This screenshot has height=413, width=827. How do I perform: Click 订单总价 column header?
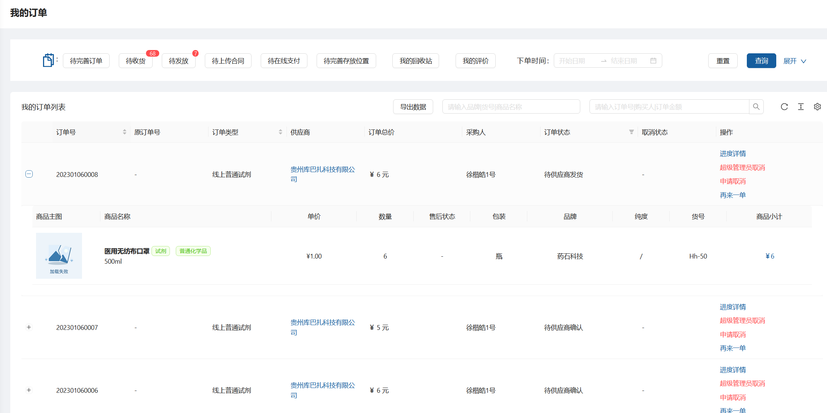click(381, 132)
